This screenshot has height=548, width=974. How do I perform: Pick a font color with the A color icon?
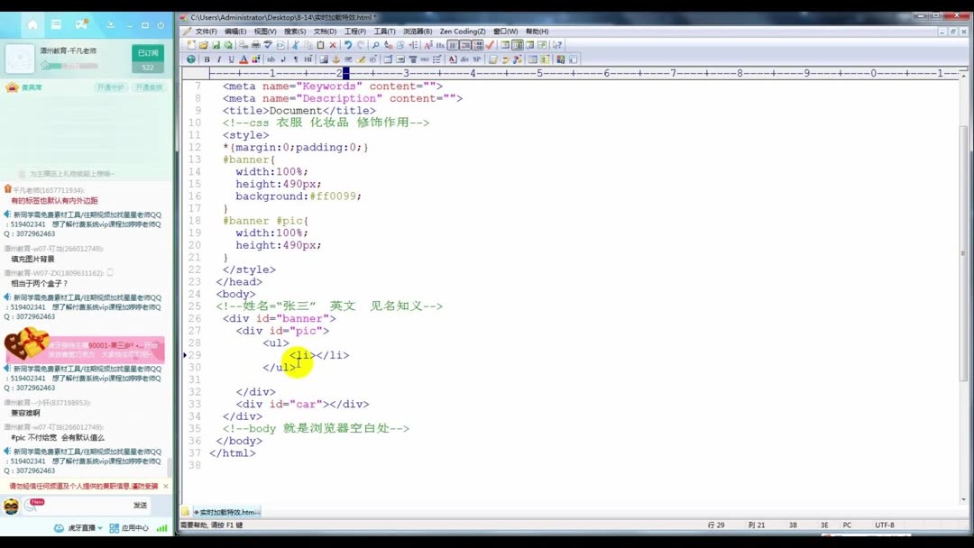pos(243,58)
